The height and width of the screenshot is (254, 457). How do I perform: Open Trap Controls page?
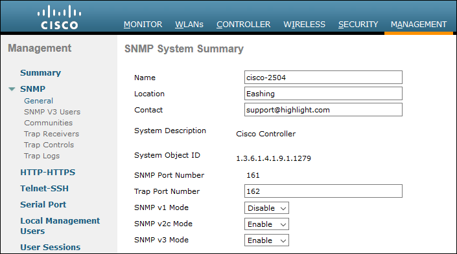coord(49,145)
